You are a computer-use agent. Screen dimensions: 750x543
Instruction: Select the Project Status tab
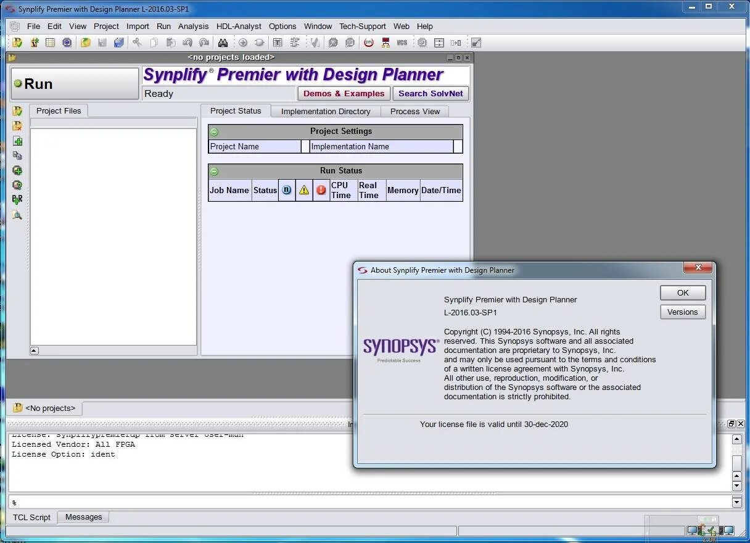tap(236, 111)
